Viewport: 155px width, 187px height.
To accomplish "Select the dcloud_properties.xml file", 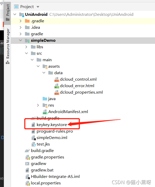I will [x=82, y=92].
